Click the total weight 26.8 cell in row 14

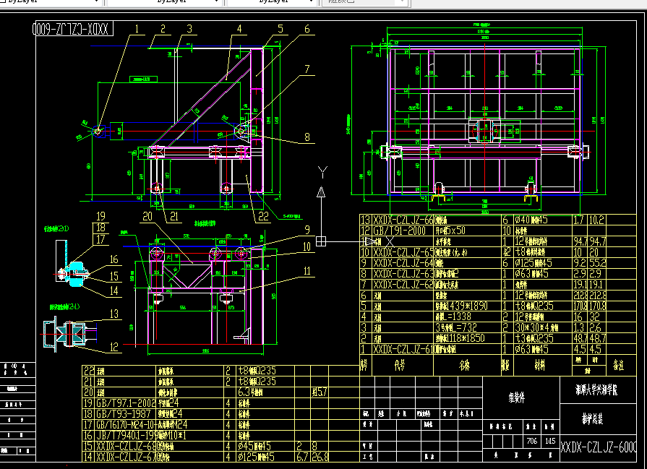click(x=320, y=457)
